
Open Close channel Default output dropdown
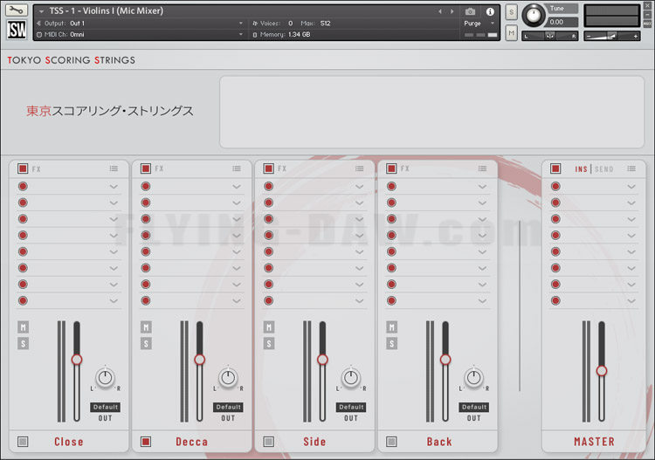106,407
